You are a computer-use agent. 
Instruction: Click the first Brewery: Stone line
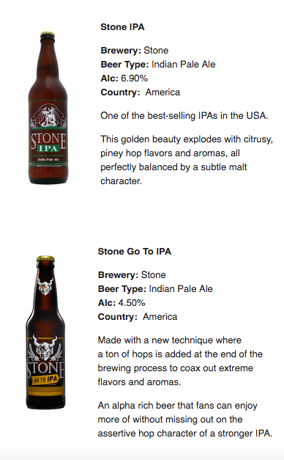(135, 51)
